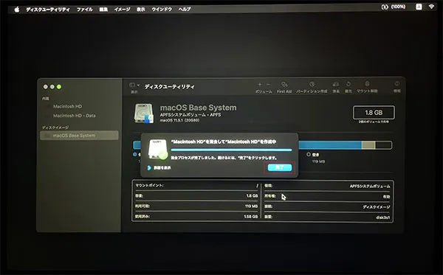Viewport: 443px width, 275px height.
Task: Select Macintosh HD in the sidebar
Action: click(67, 106)
